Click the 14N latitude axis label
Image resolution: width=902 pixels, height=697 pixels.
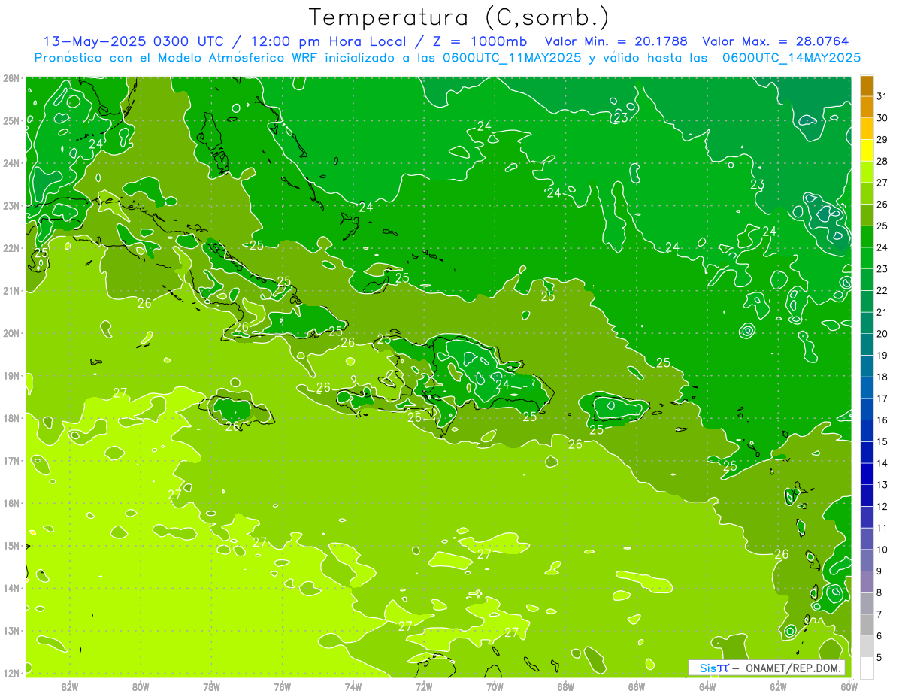(x=11, y=588)
